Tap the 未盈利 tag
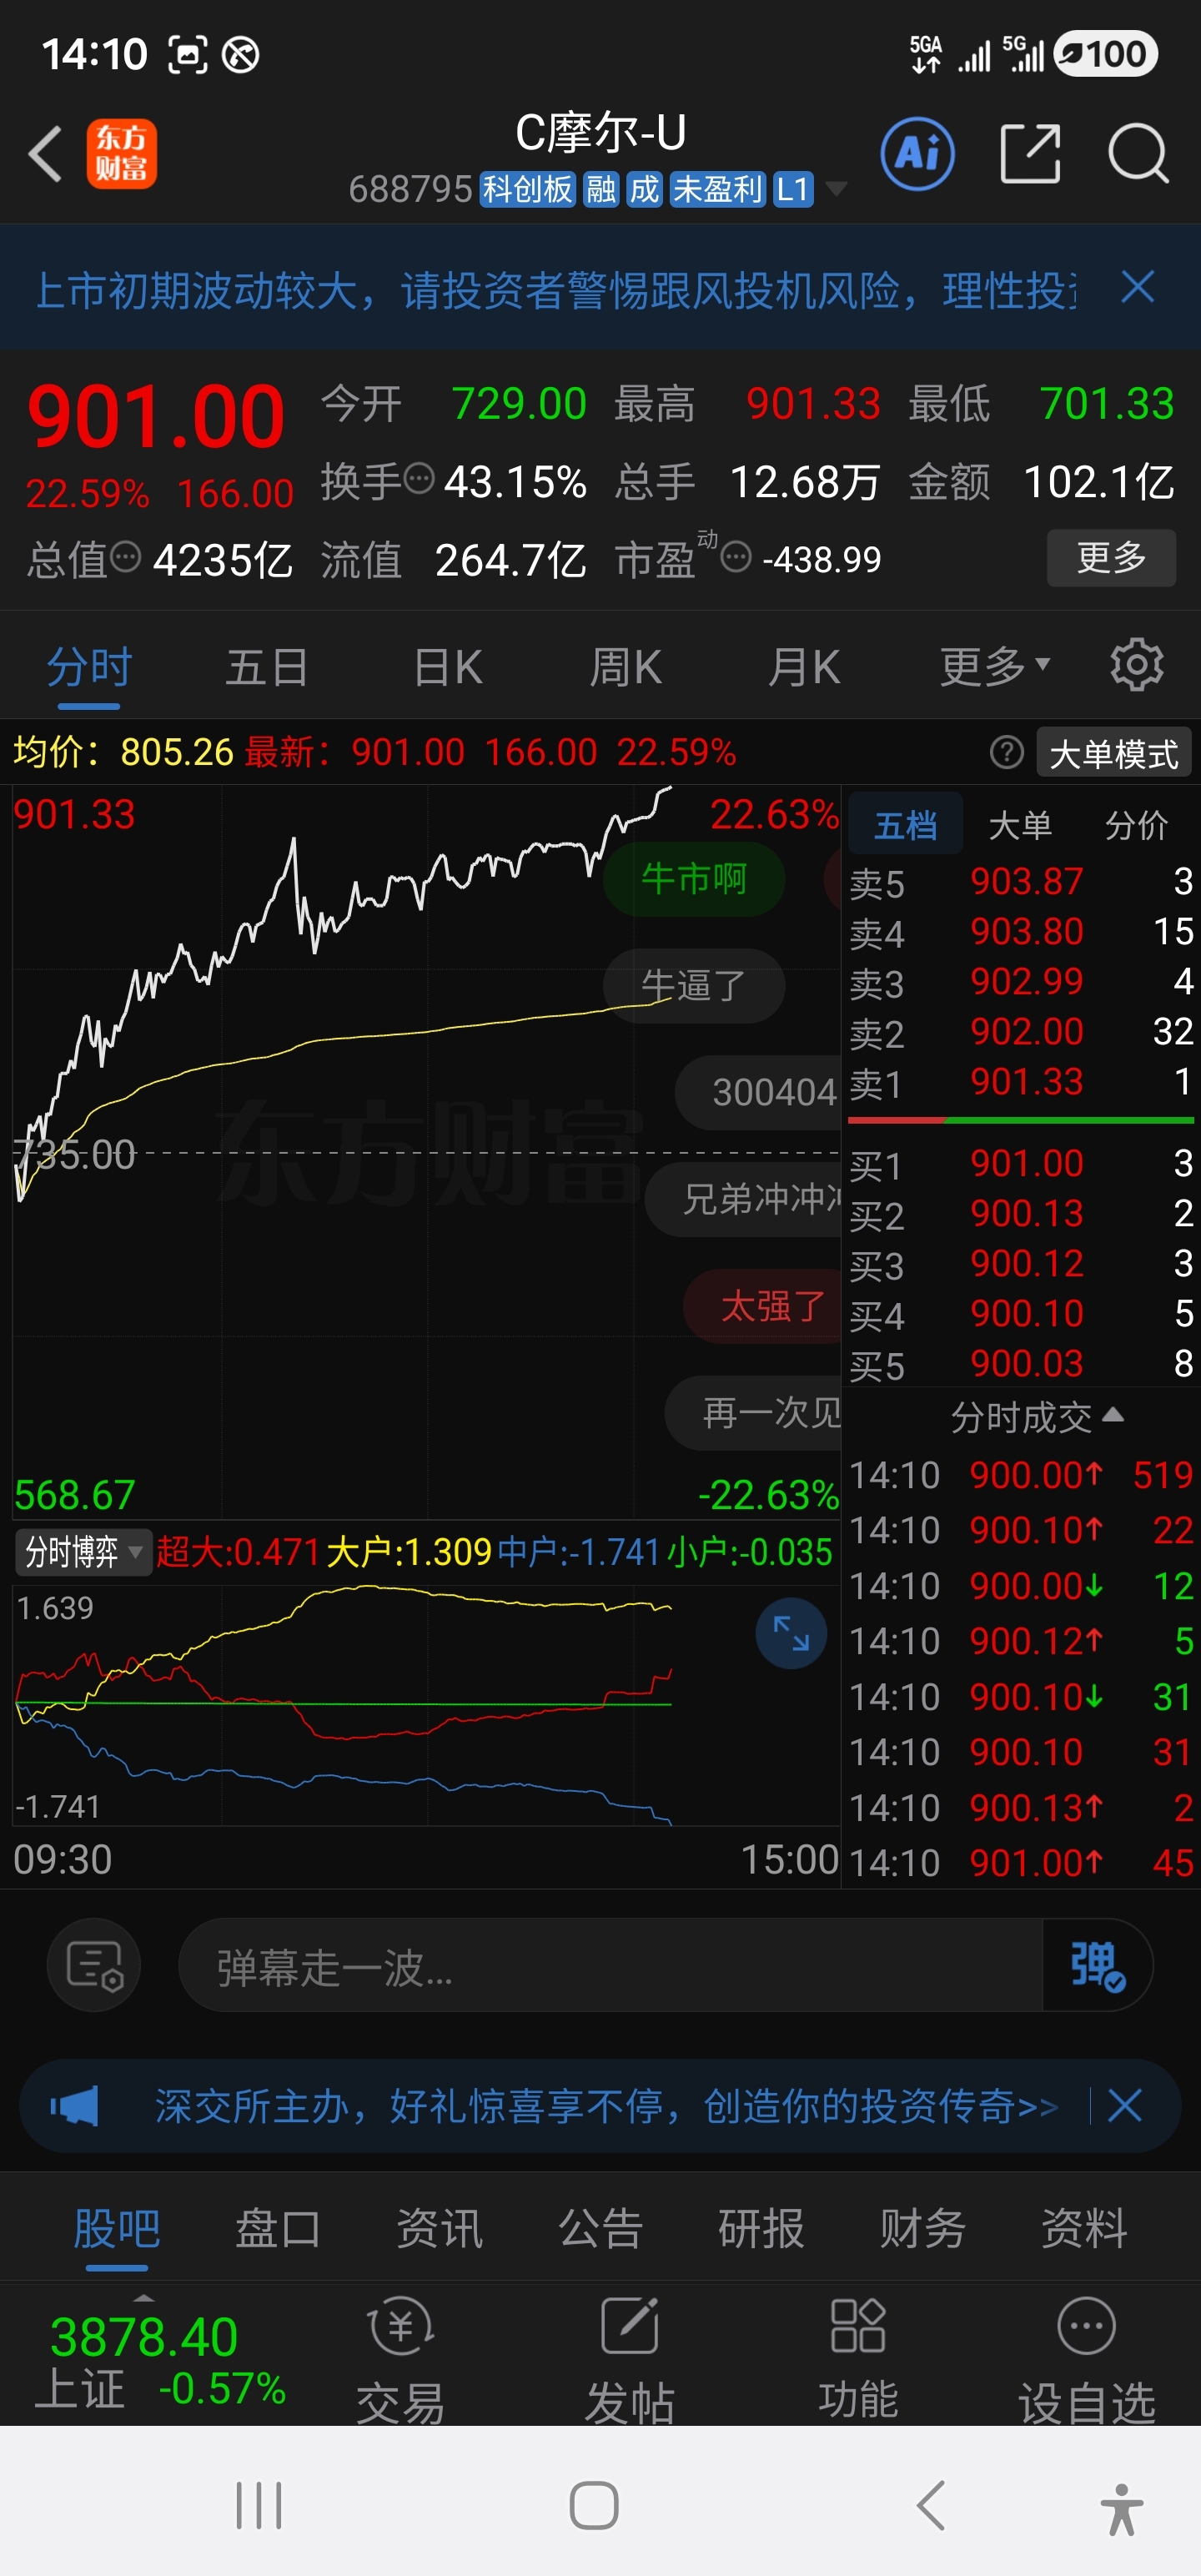This screenshot has width=1201, height=2576. tap(718, 189)
